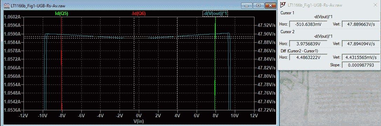Click the 0V horizontal axis tick label
The width and height of the screenshot is (381, 126).
coord(139,115)
